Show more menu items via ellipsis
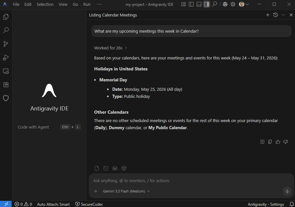The height and width of the screenshot is (207, 295). [x=99, y=4]
